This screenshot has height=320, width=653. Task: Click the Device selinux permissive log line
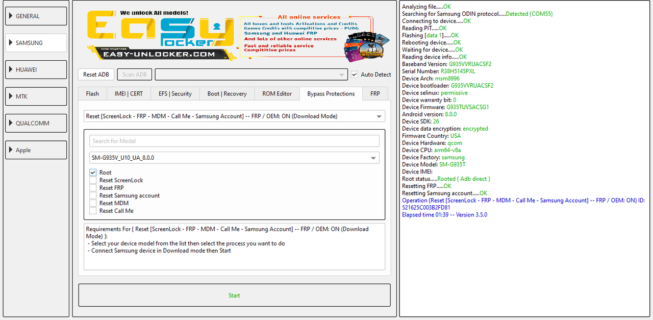coord(435,93)
